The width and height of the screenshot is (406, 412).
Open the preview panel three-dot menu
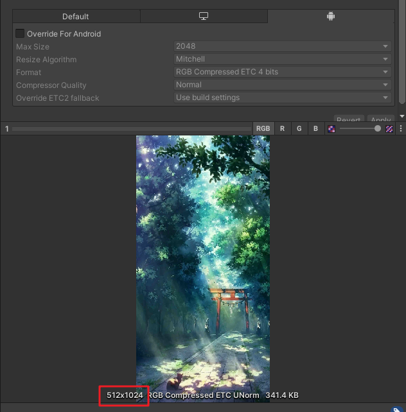[x=401, y=128]
